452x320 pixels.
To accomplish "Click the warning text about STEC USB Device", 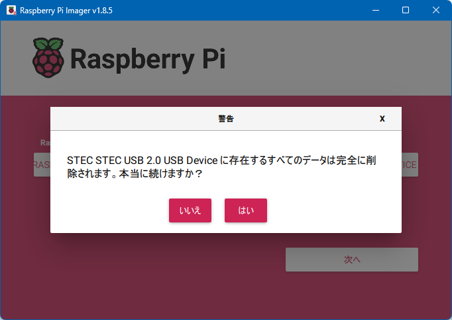I will coord(221,167).
